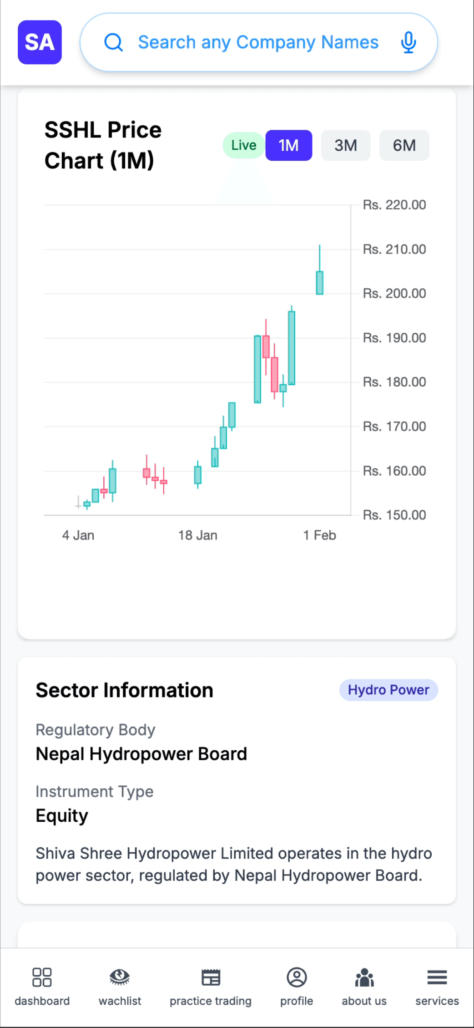
Task: Click the SSHL Price Chart heading
Action: 103,145
